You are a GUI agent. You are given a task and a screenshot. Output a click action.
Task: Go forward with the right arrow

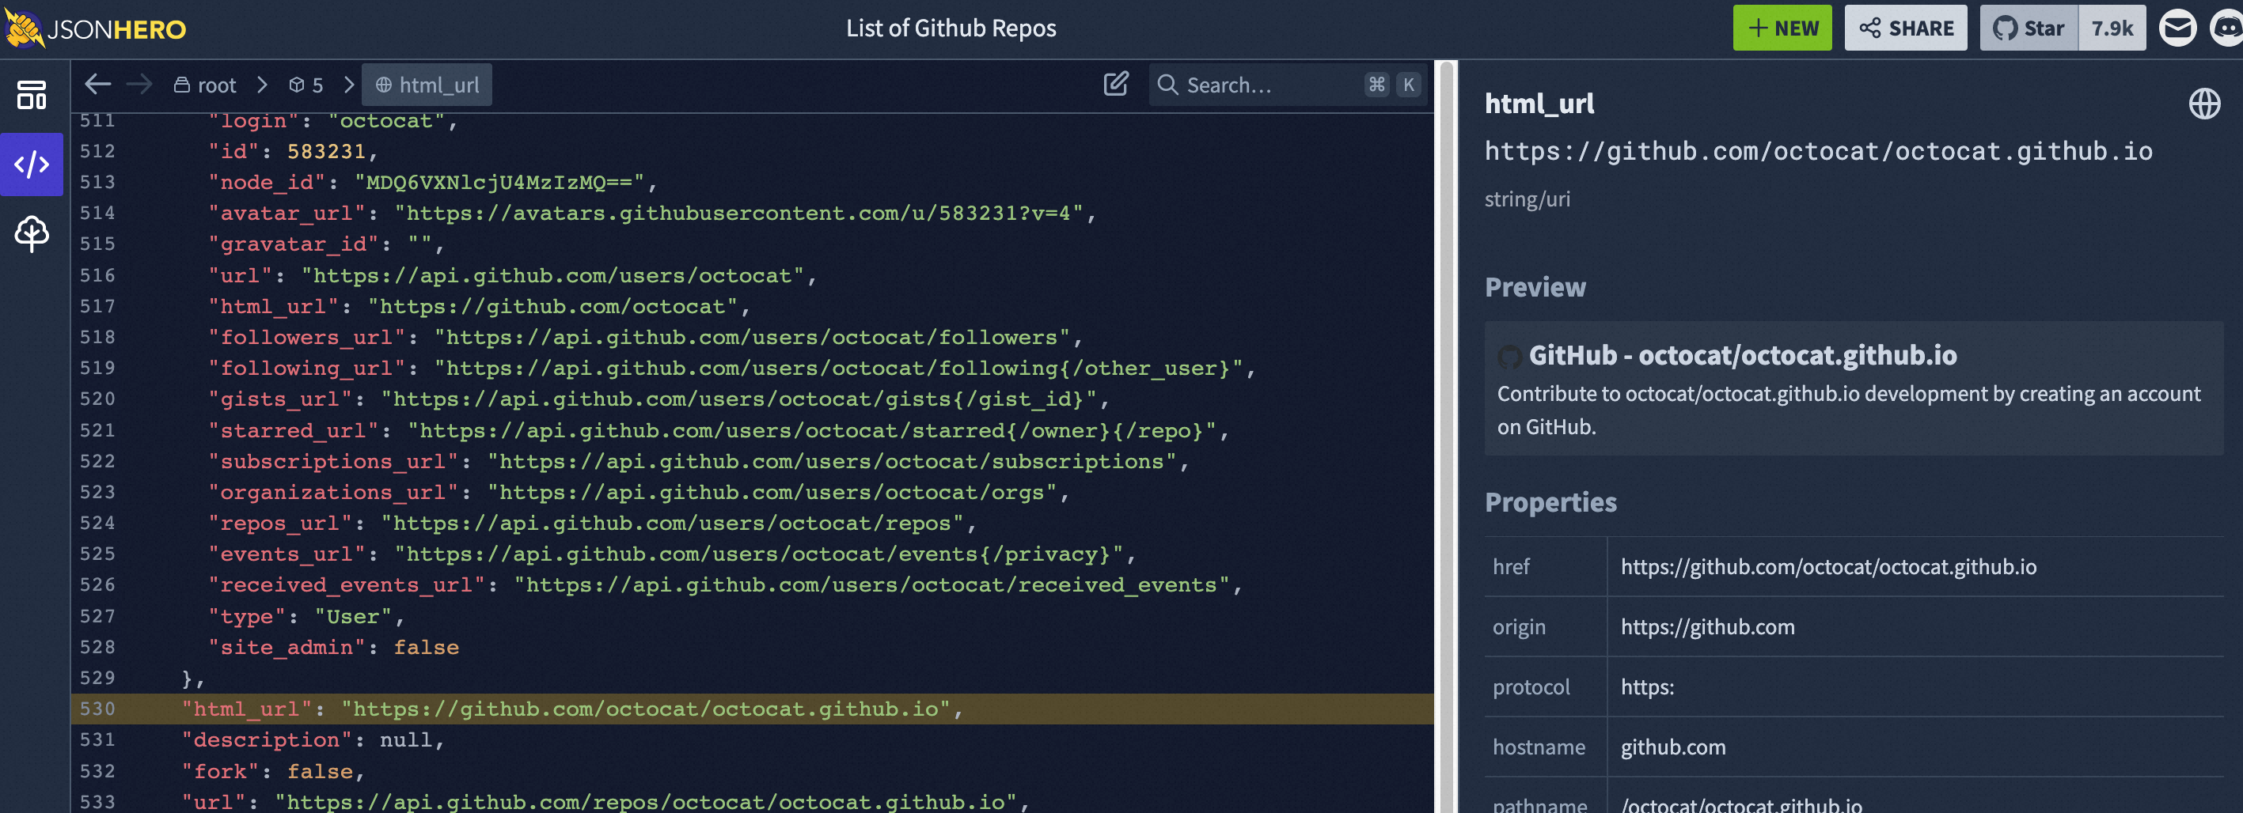[139, 85]
